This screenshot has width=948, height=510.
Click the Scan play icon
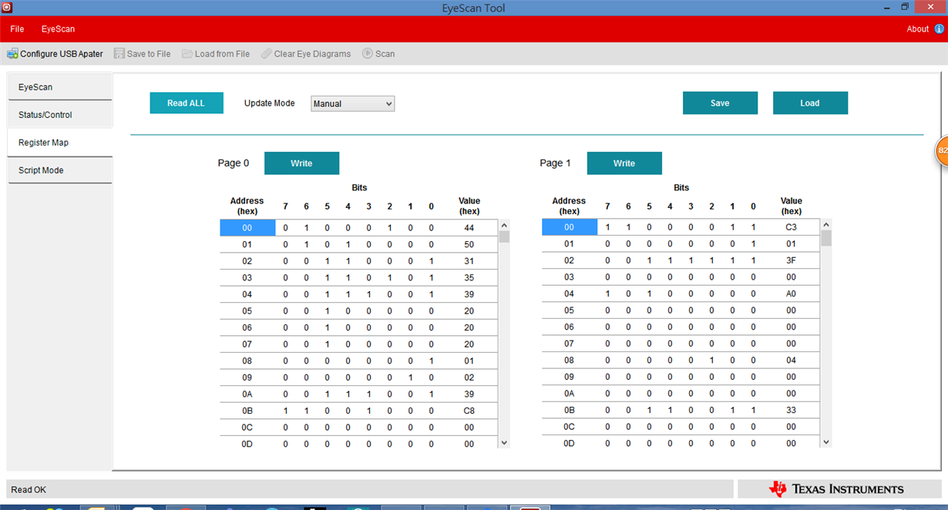pyautogui.click(x=368, y=54)
